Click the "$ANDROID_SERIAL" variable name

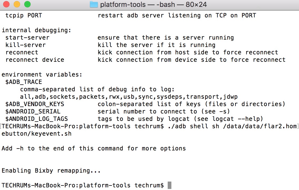pyautogui.click(x=33, y=111)
